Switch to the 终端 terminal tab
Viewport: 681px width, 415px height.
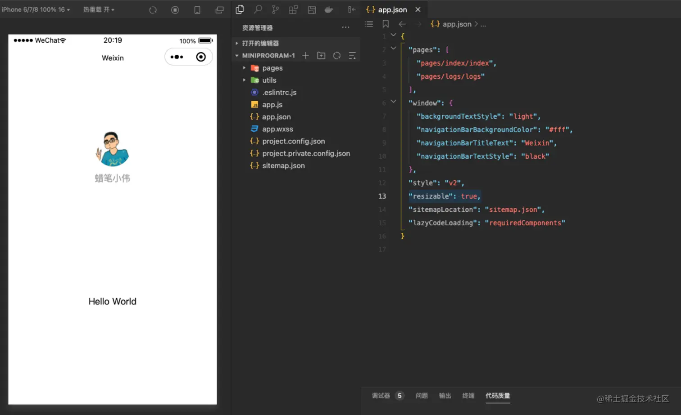click(468, 396)
